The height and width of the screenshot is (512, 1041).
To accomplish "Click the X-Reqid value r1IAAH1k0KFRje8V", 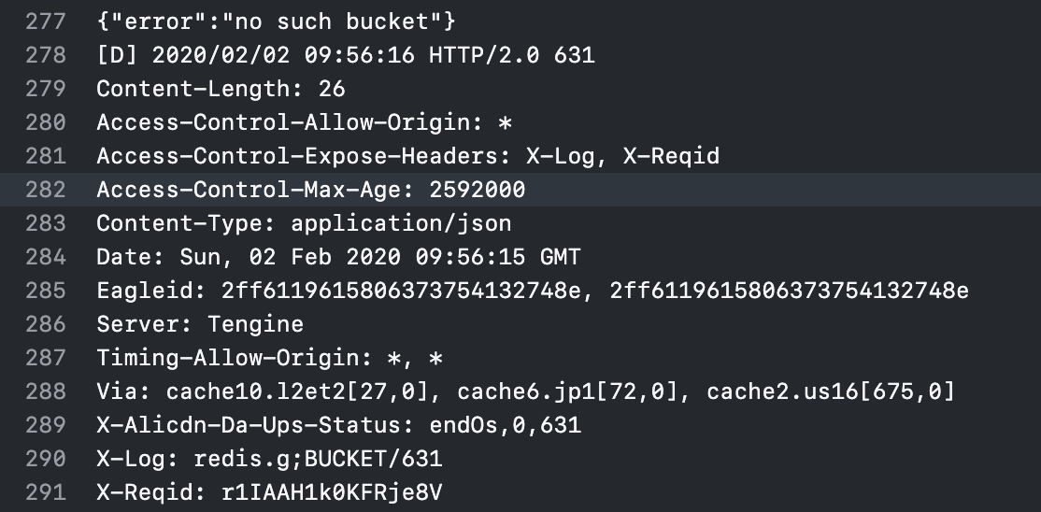I will click(x=331, y=492).
